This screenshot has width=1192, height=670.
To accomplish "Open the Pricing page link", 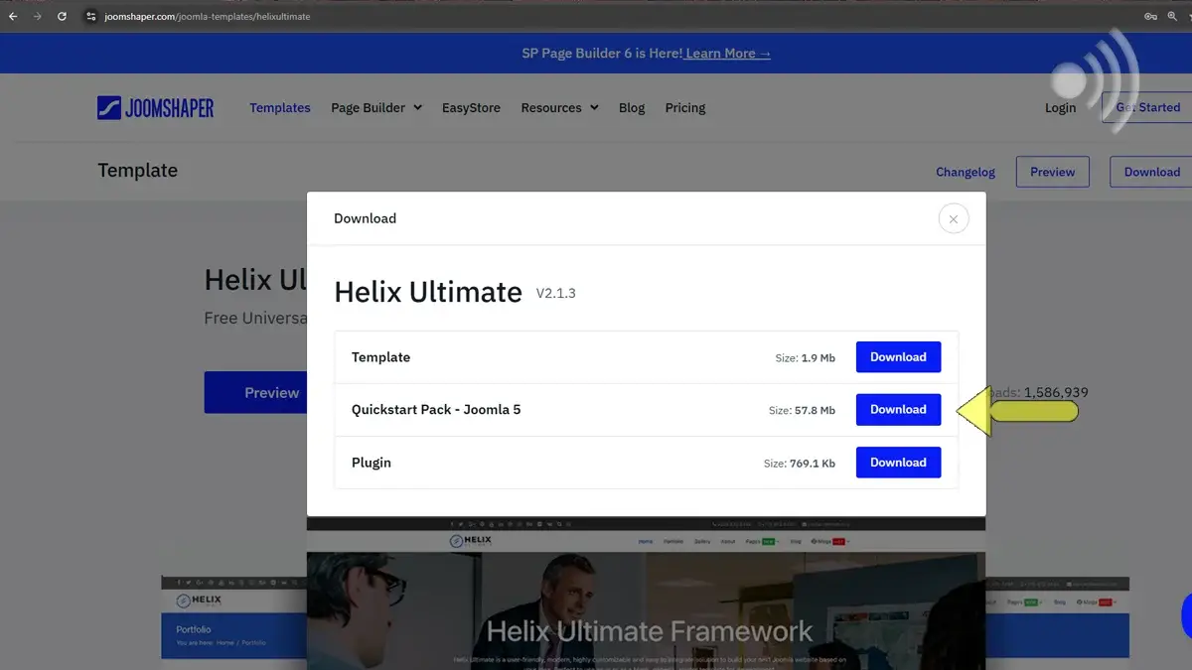I will (x=684, y=107).
